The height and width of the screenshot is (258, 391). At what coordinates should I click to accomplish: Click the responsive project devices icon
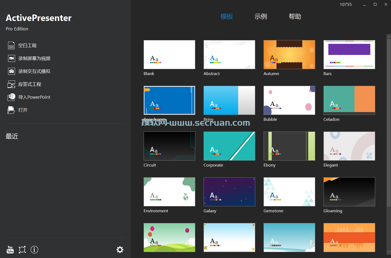coord(11,84)
